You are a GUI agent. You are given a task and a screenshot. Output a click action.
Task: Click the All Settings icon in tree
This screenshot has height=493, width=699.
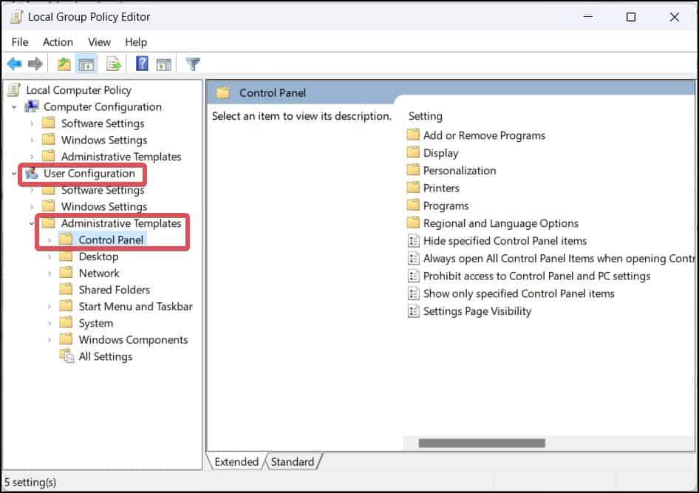click(x=67, y=356)
